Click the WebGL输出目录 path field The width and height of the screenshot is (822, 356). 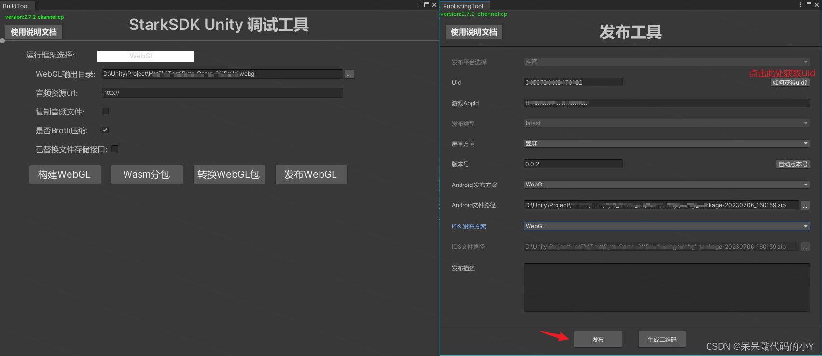(x=222, y=74)
